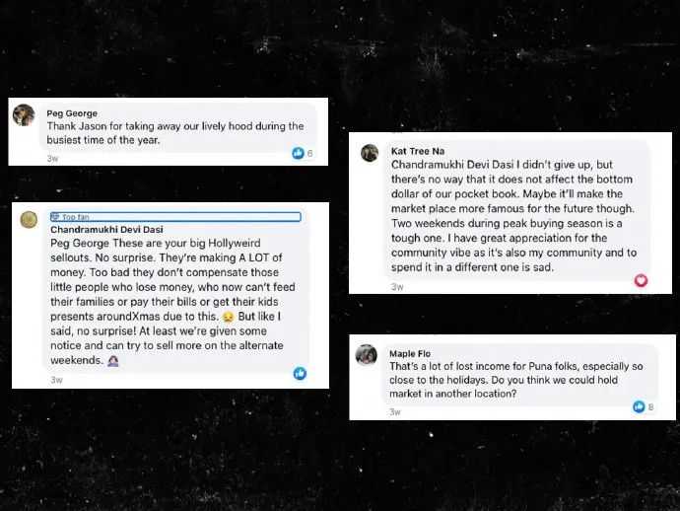Screen dimensions: 680x511
Task: Open the Kat Tree Na commenter name
Action: point(418,151)
